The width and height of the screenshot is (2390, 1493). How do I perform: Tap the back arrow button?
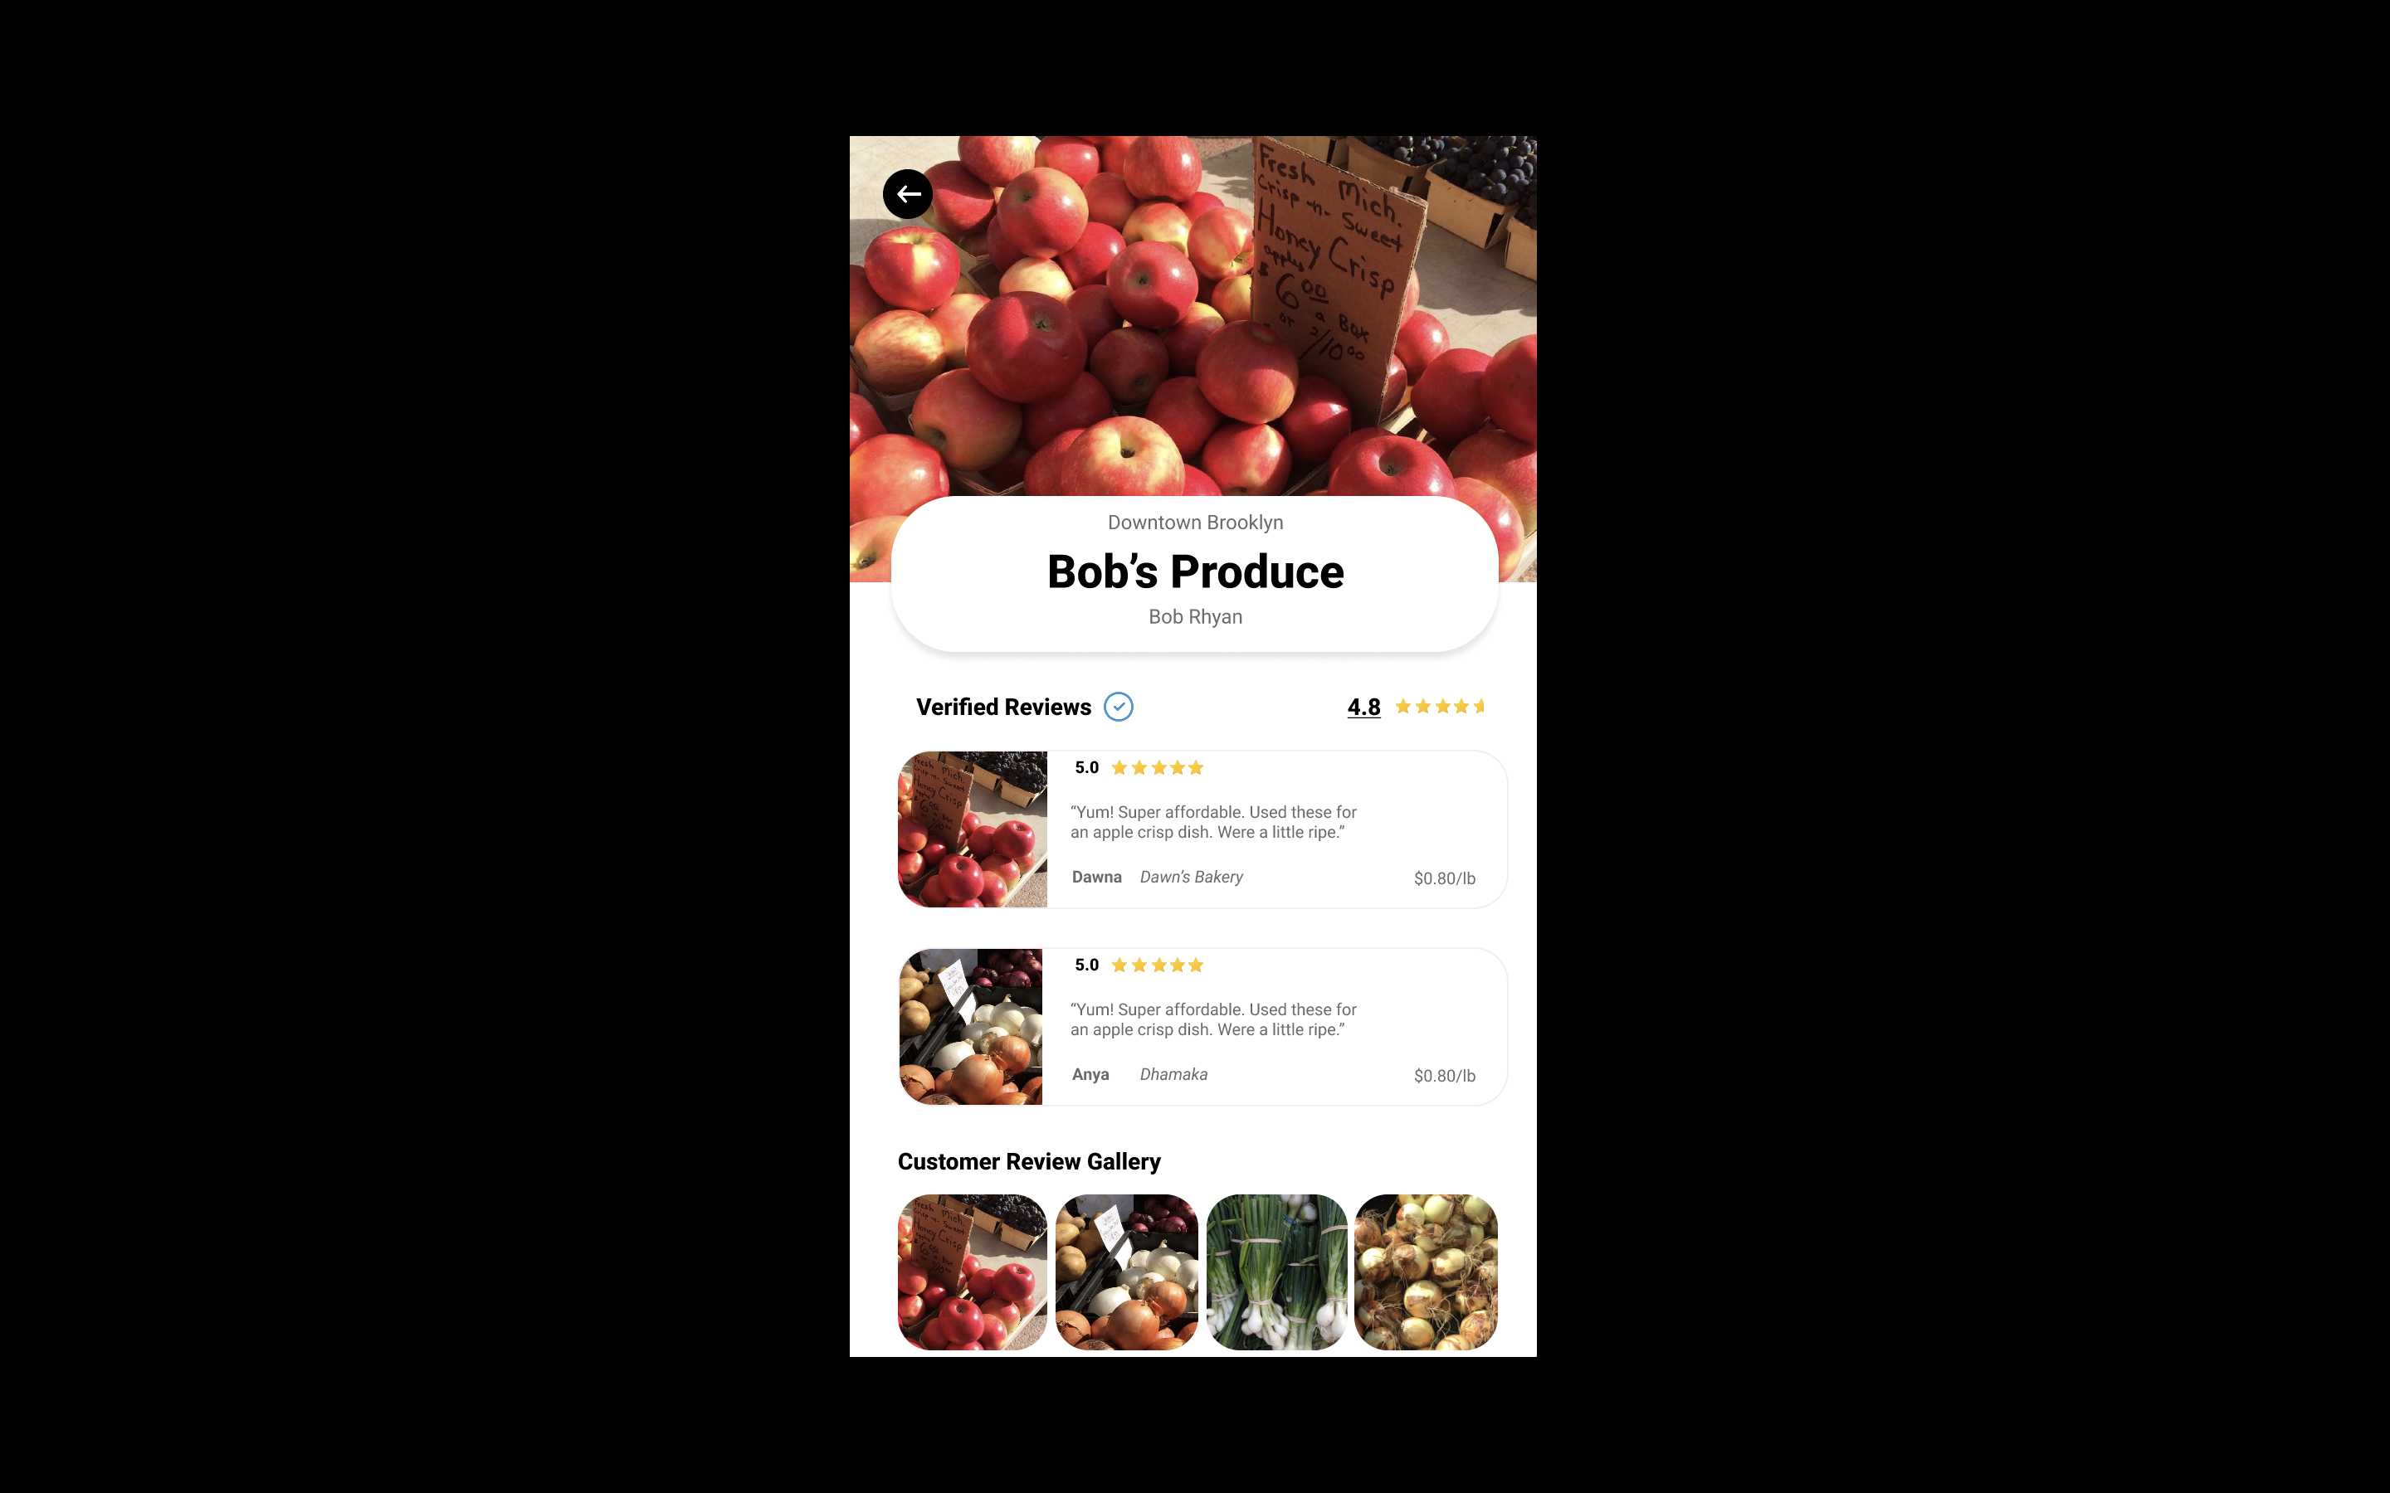pos(908,193)
